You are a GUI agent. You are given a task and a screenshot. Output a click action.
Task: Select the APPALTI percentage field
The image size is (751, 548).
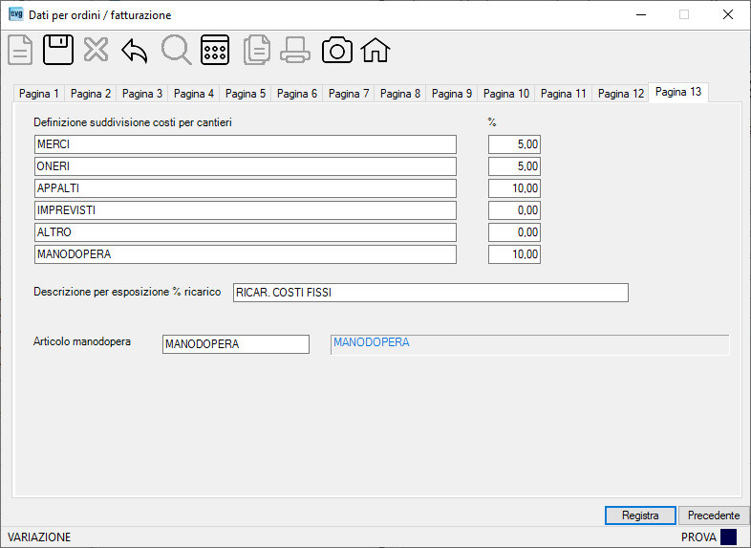pyautogui.click(x=514, y=188)
